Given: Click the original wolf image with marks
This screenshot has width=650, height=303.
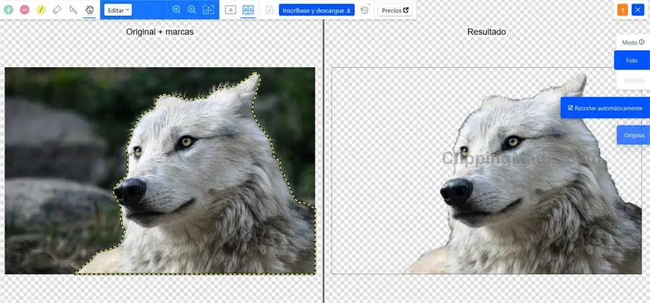Looking at the screenshot, I should coord(160,170).
